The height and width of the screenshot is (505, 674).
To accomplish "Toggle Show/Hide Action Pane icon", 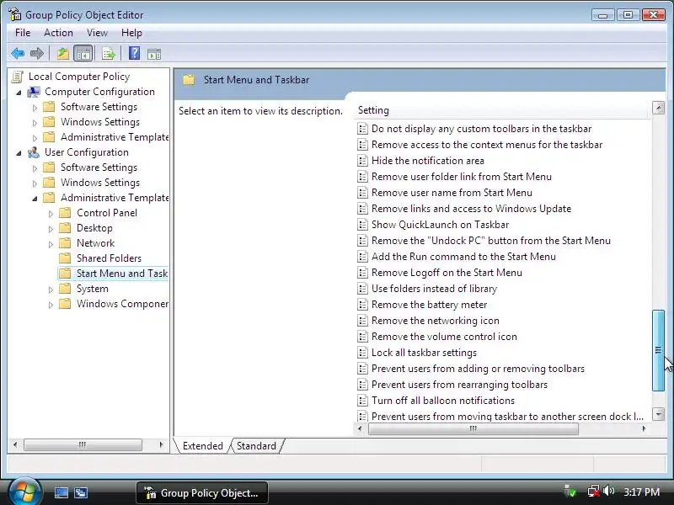I will [154, 54].
